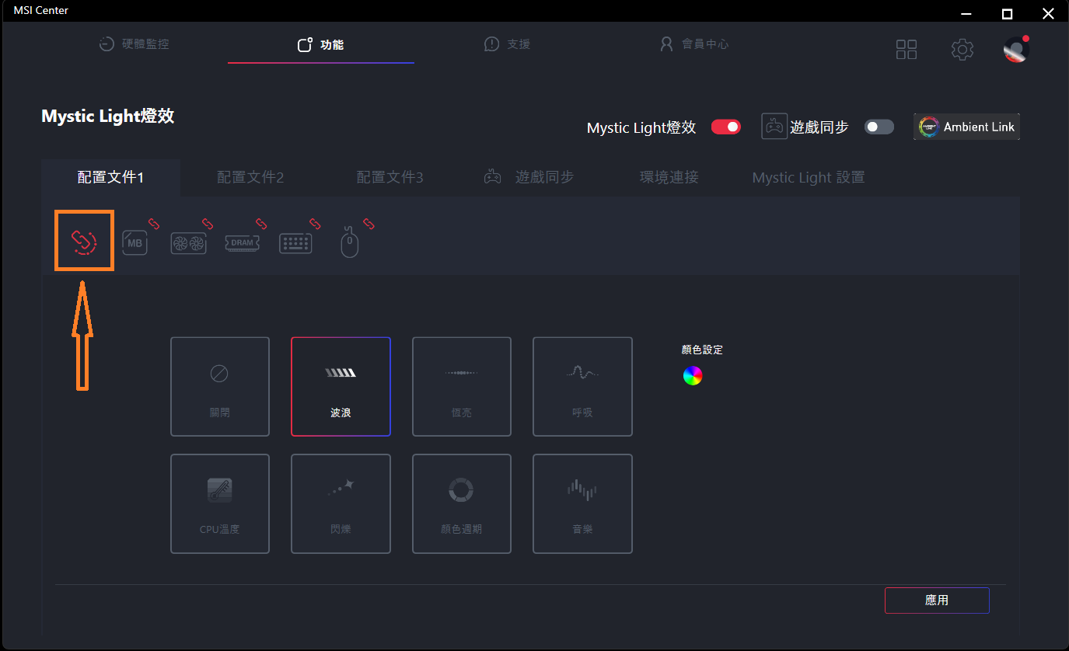Viewport: 1069px width, 651px height.
Task: Select the MB motherboard device icon
Action: click(x=135, y=242)
